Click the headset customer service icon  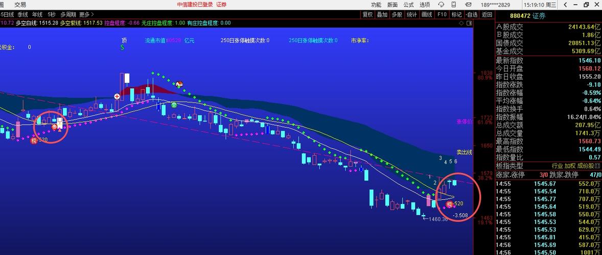click(x=441, y=5)
